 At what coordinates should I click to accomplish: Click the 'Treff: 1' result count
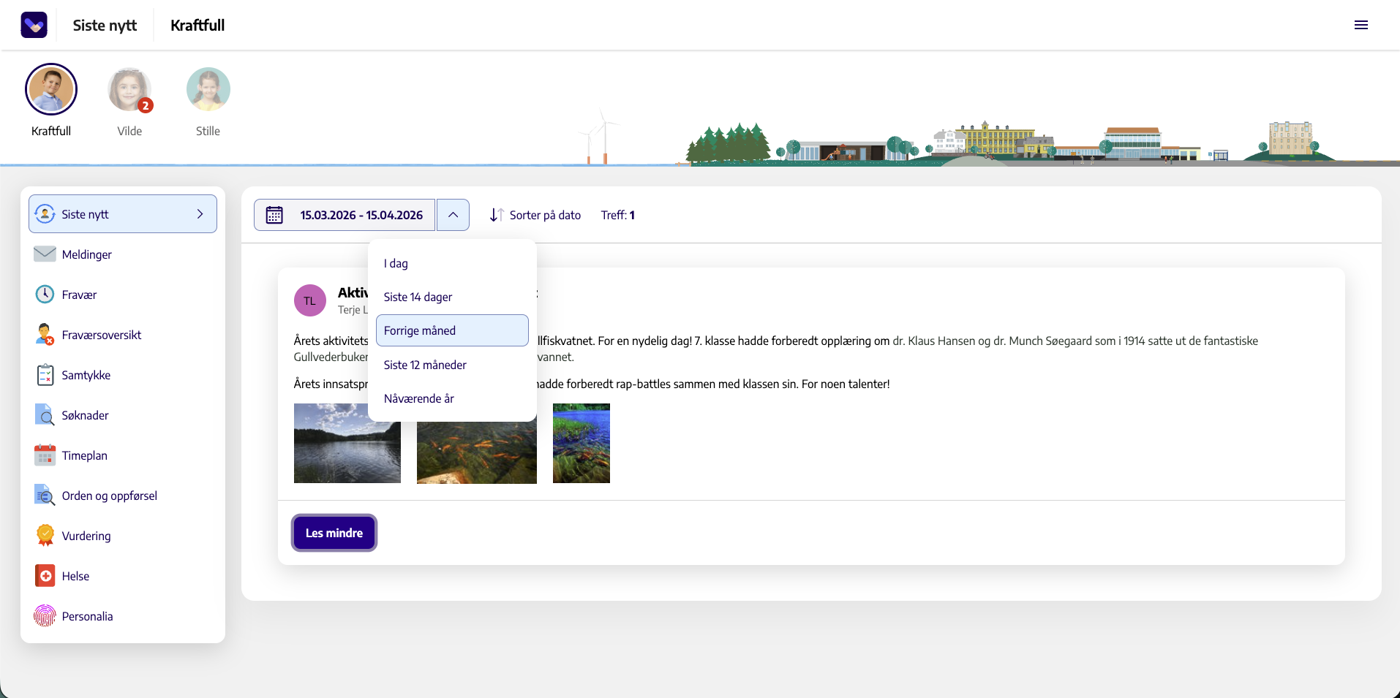[618, 215]
